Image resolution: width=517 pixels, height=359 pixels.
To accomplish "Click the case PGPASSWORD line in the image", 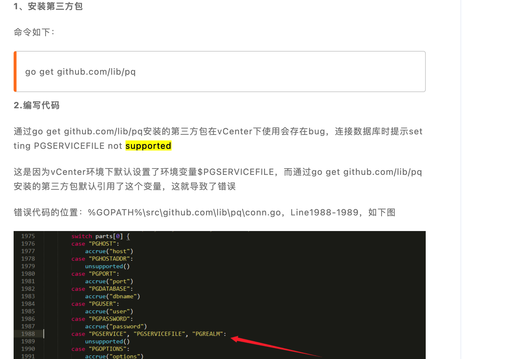I will [102, 319].
